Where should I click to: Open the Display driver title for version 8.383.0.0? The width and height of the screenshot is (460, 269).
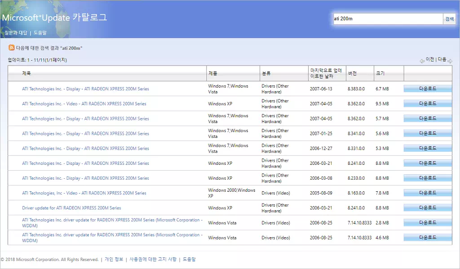click(x=85, y=89)
